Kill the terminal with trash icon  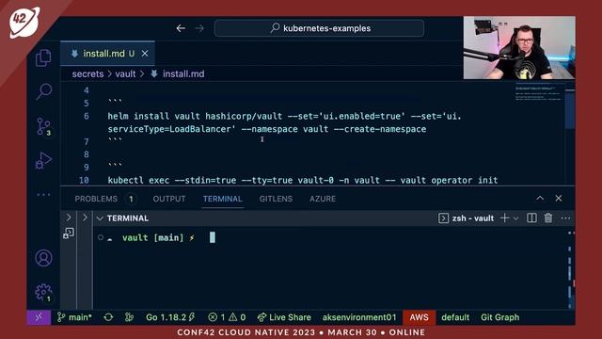(x=548, y=218)
